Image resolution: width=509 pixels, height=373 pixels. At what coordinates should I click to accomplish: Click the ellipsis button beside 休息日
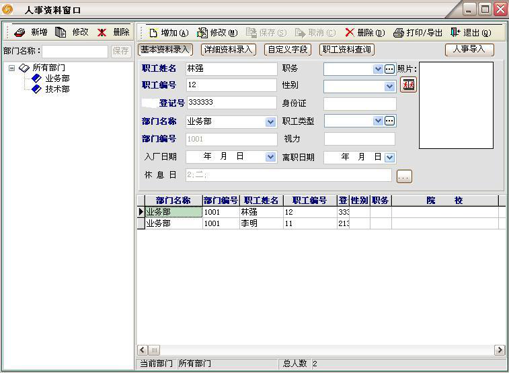pyautogui.click(x=404, y=176)
